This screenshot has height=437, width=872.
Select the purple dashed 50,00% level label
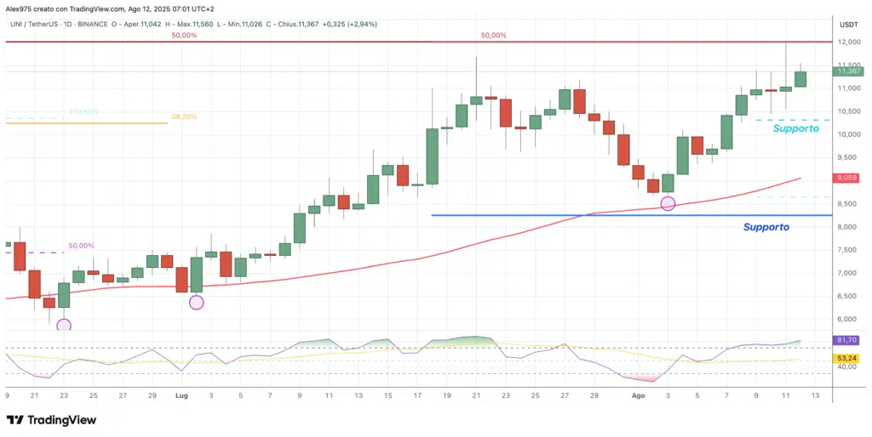pos(82,246)
